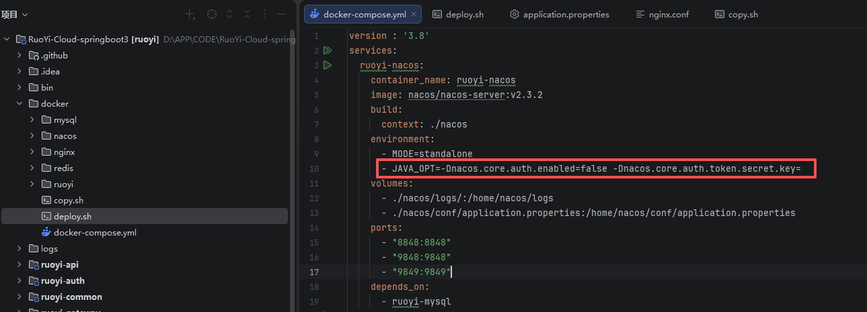Open project panel options kebab menu
This screenshot has height=312, width=867.
point(264,14)
